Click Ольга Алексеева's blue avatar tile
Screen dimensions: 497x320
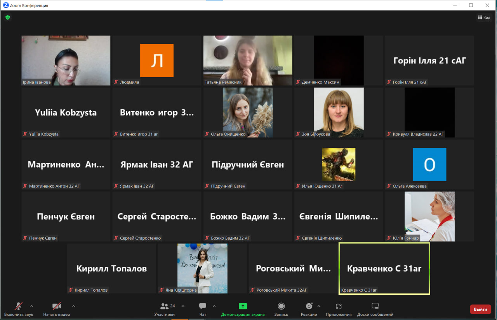pos(429,164)
